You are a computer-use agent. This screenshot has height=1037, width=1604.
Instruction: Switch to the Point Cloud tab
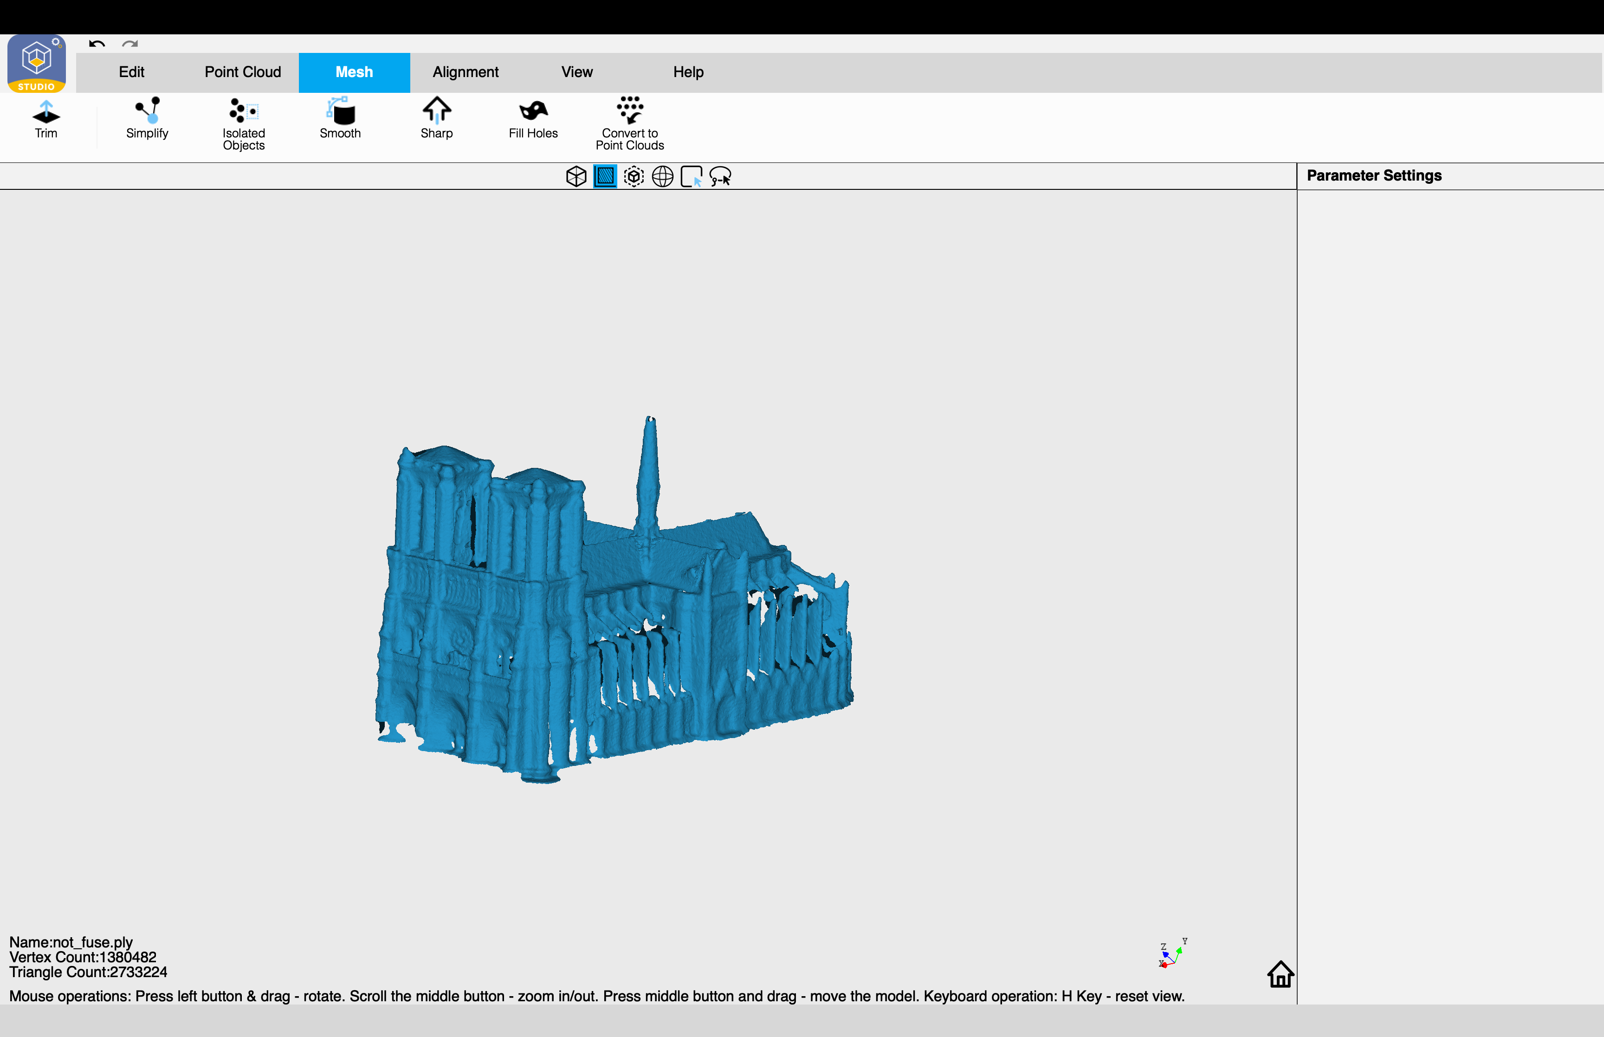(x=243, y=72)
